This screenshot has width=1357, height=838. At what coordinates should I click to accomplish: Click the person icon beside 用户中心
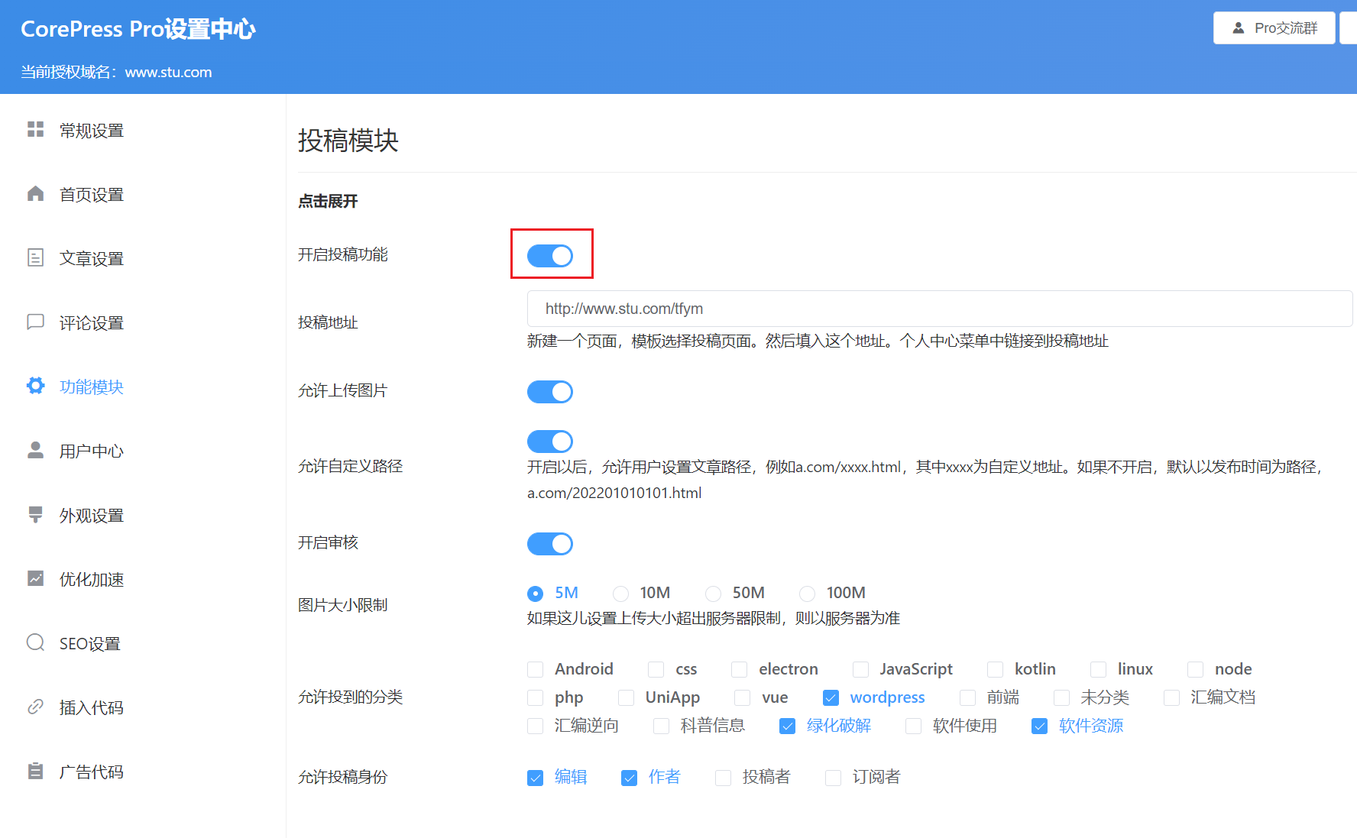(35, 451)
